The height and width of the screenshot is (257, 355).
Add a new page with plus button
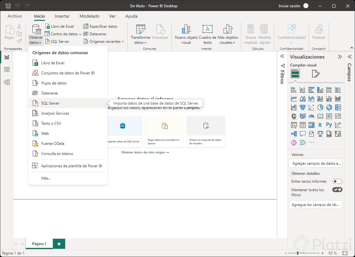[x=59, y=244]
